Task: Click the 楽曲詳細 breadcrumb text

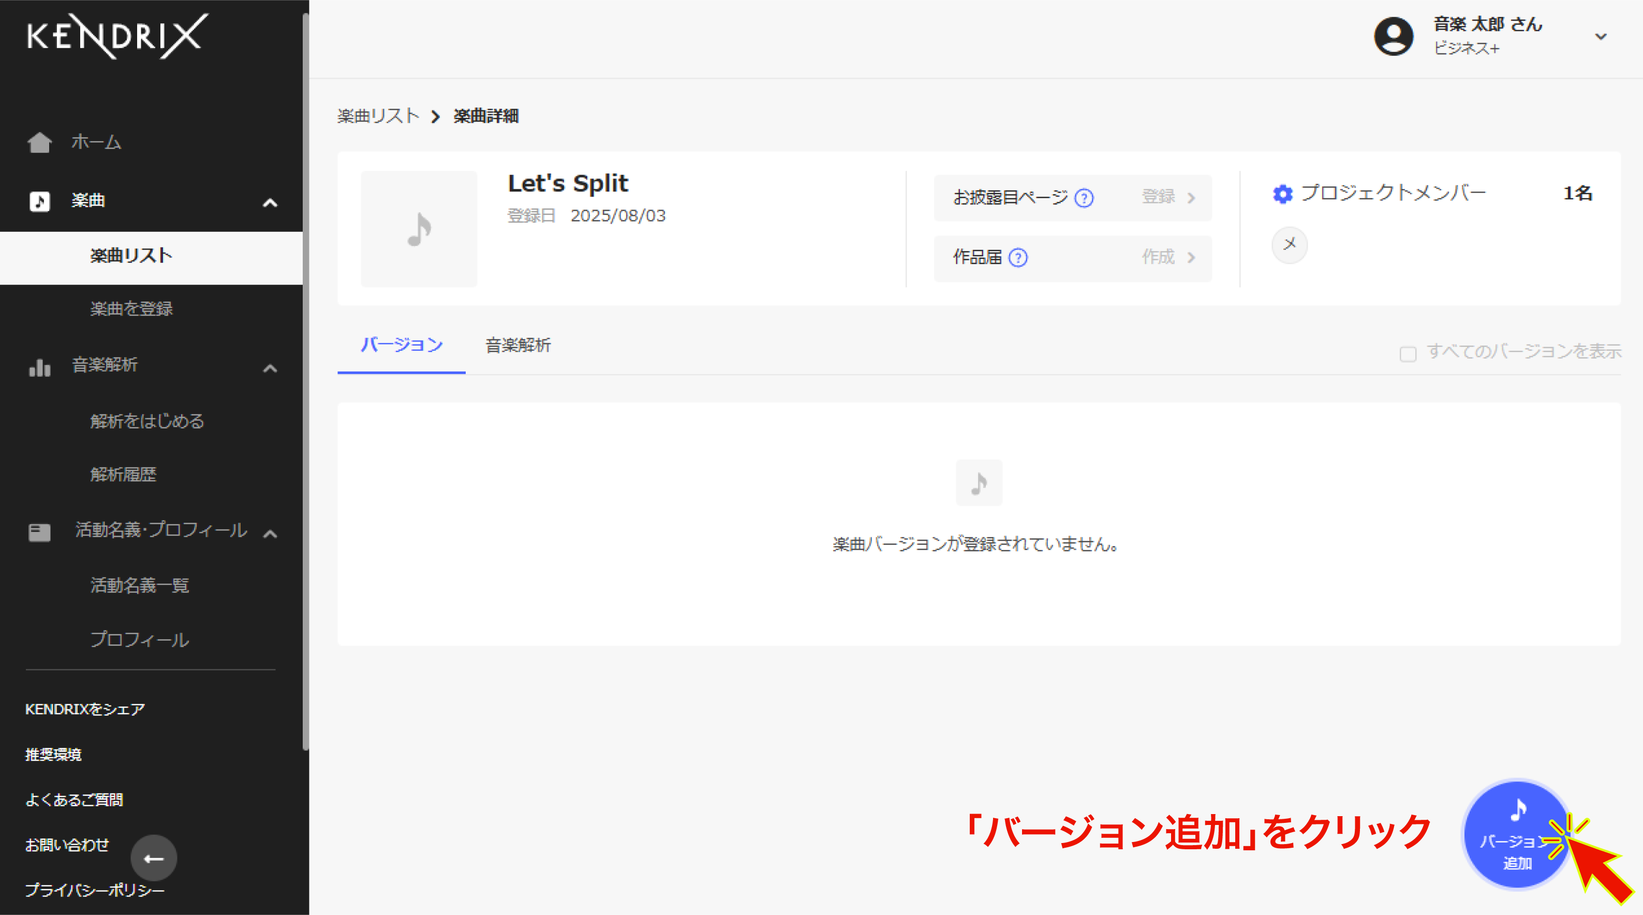Action: [486, 116]
